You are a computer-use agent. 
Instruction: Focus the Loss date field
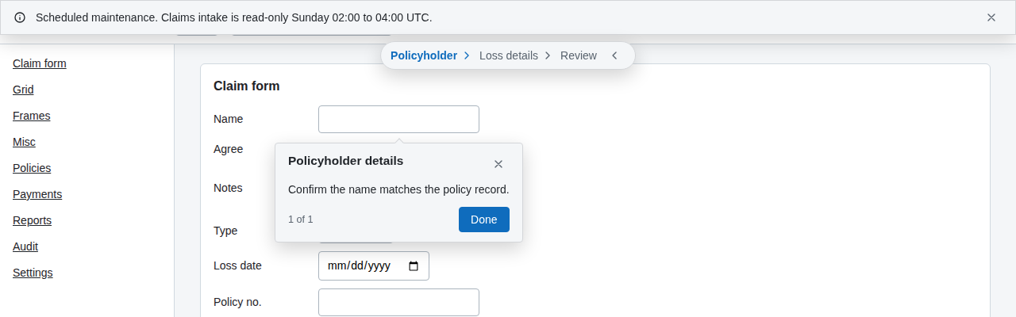pyautogui.click(x=374, y=266)
